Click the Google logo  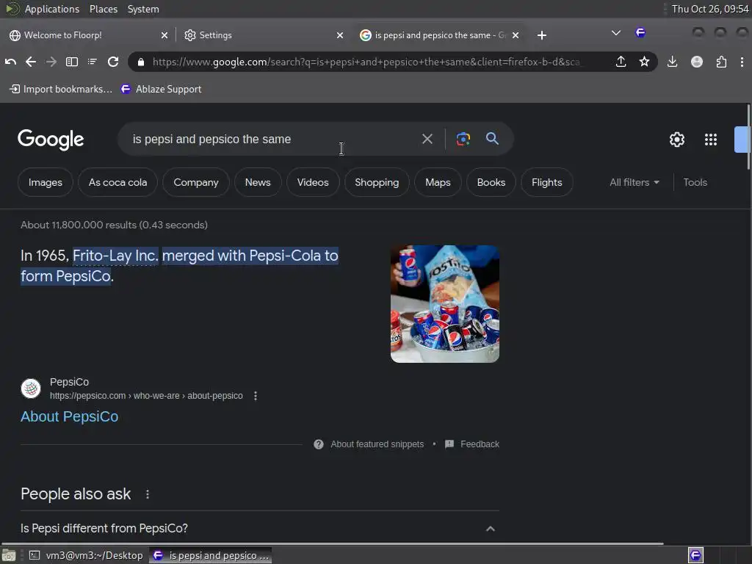click(51, 140)
